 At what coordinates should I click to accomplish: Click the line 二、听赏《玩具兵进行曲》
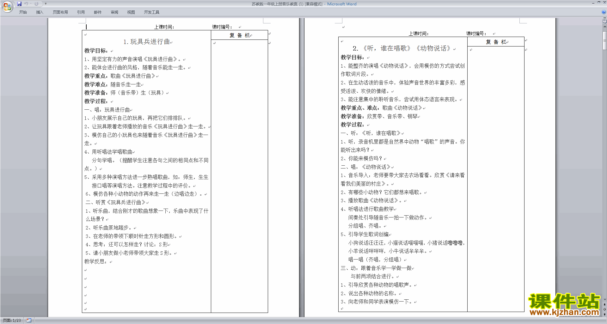[115, 203]
